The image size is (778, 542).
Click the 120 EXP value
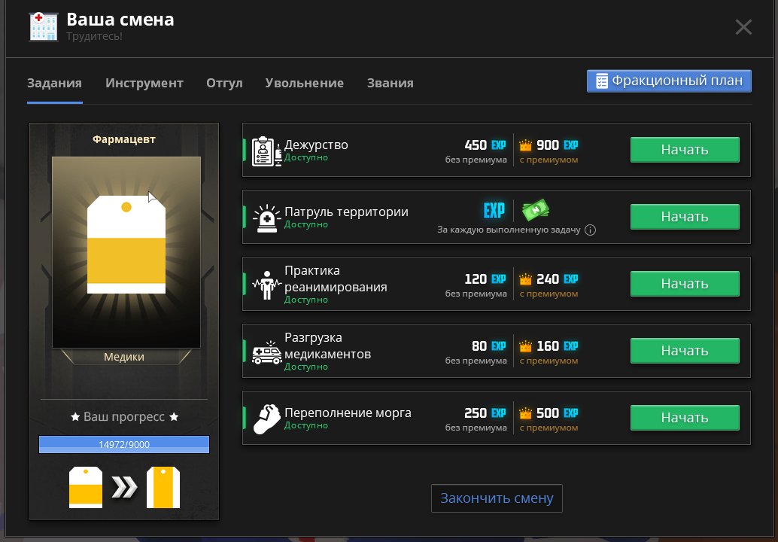(485, 279)
